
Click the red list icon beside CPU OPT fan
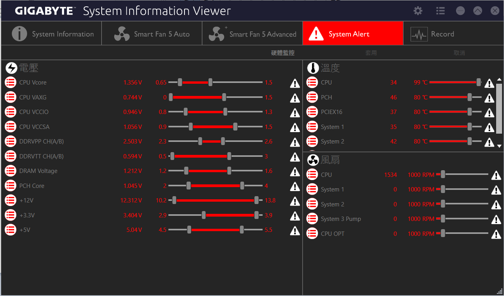pyautogui.click(x=312, y=233)
